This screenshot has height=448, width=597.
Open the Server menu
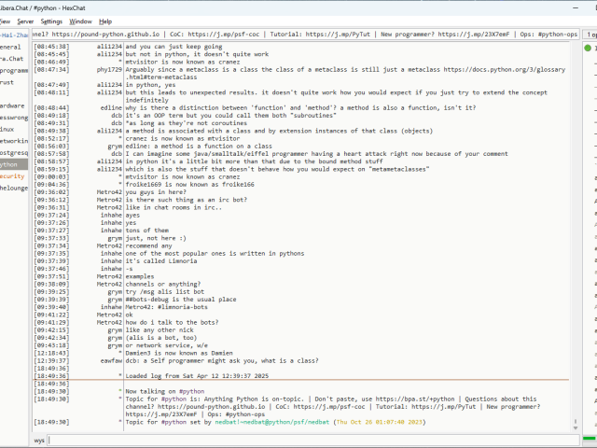coord(25,21)
